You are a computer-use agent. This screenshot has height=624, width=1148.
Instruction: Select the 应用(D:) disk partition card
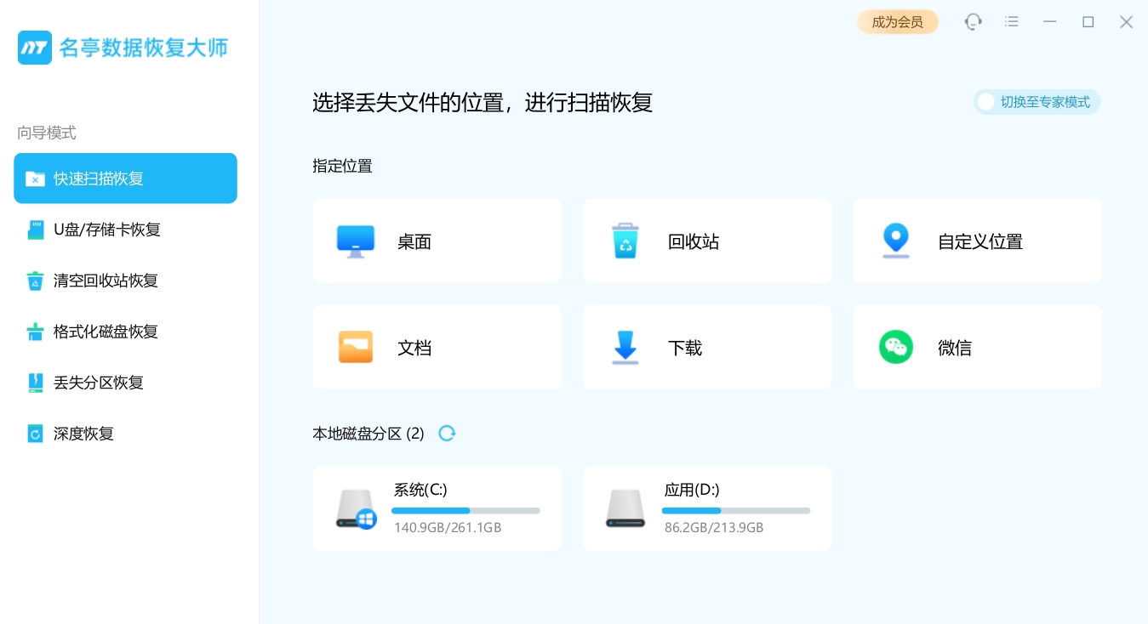[x=707, y=508]
